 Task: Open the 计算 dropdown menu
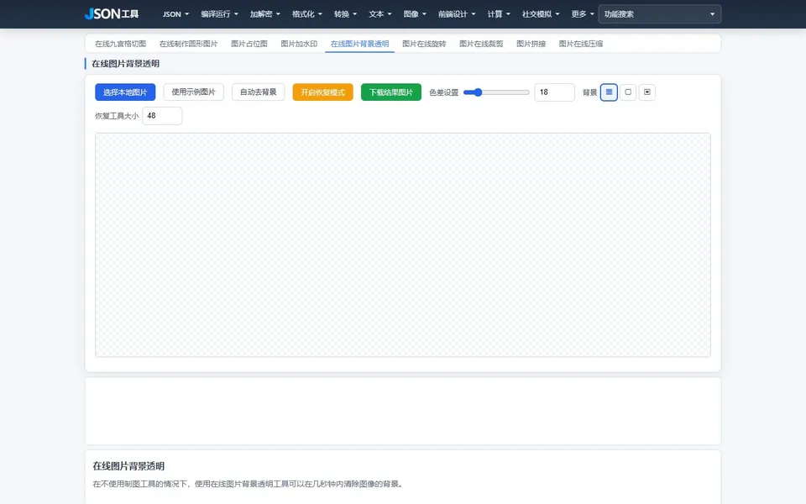(x=499, y=14)
